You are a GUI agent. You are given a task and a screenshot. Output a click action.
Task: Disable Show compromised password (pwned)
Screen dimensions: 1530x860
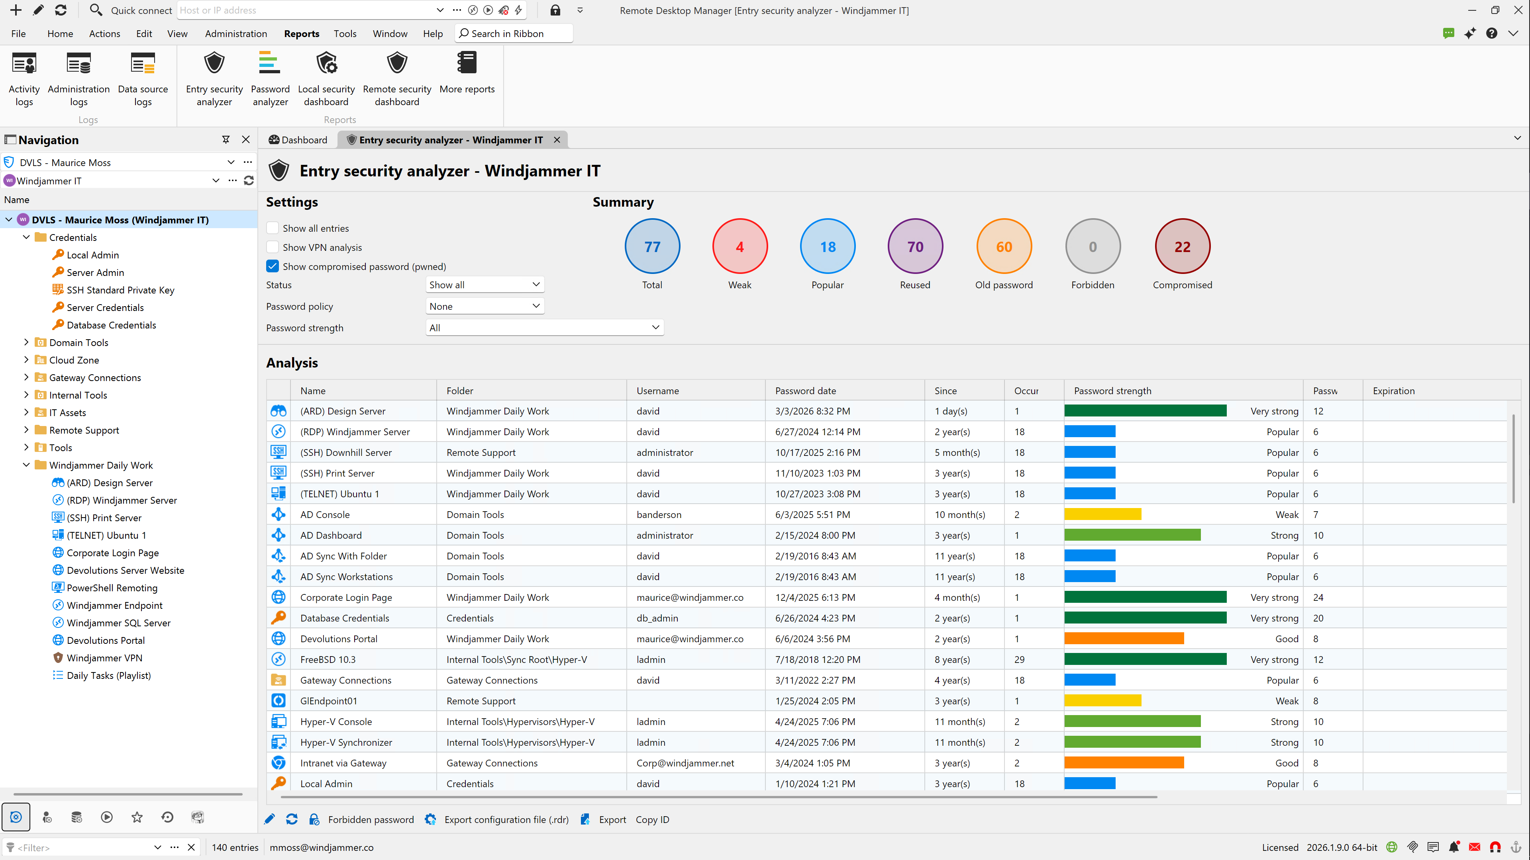pos(272,266)
